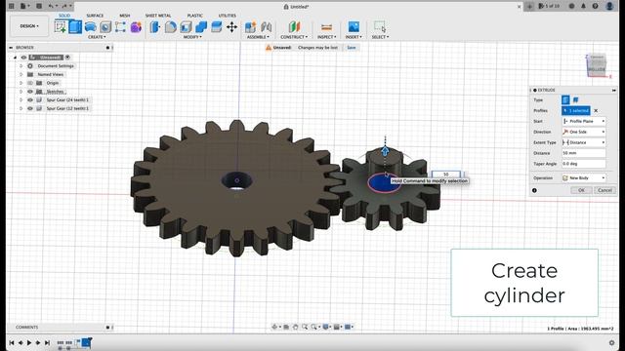Viewport: 625px width, 351px height.
Task: Toggle visibility of the (Unsaved) root component
Action: point(23,58)
